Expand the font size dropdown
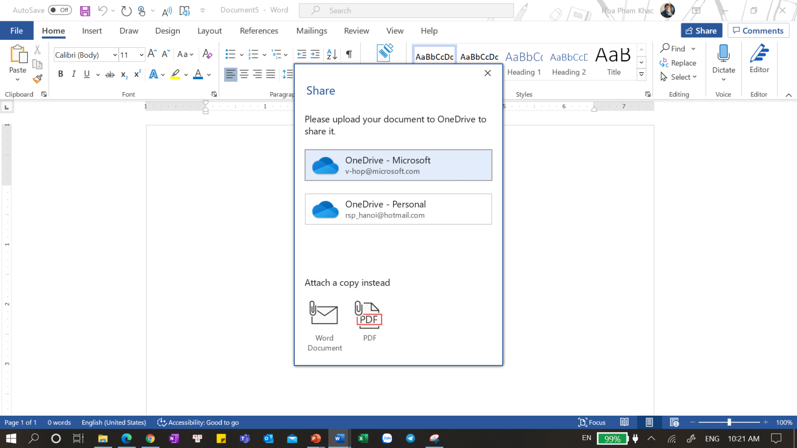Viewport: 797px width, 448px height. tap(141, 55)
